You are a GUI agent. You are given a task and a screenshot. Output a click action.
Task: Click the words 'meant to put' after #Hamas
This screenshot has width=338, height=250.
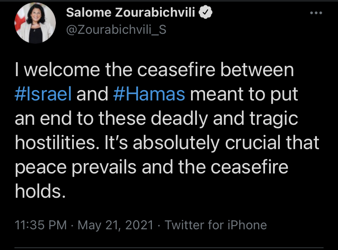(x=240, y=95)
